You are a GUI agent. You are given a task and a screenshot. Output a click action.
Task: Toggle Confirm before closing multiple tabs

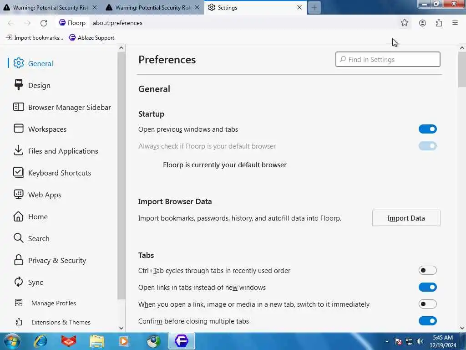tap(427, 321)
